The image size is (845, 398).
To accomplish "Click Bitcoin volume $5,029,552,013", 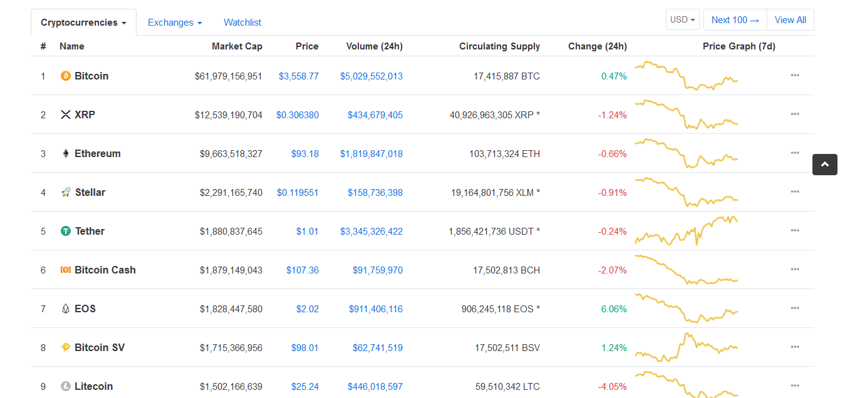I will pos(371,76).
